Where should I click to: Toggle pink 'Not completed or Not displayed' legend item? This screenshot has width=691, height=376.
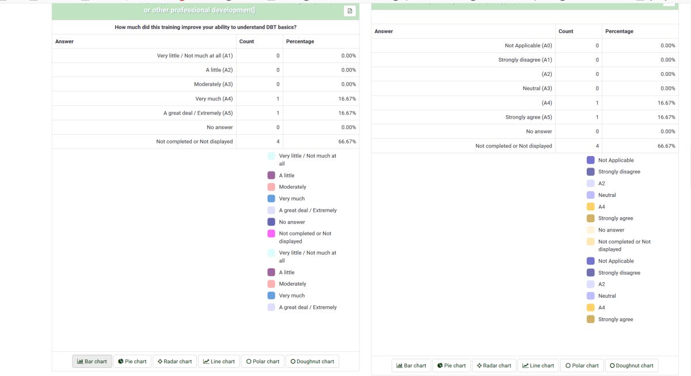click(271, 234)
